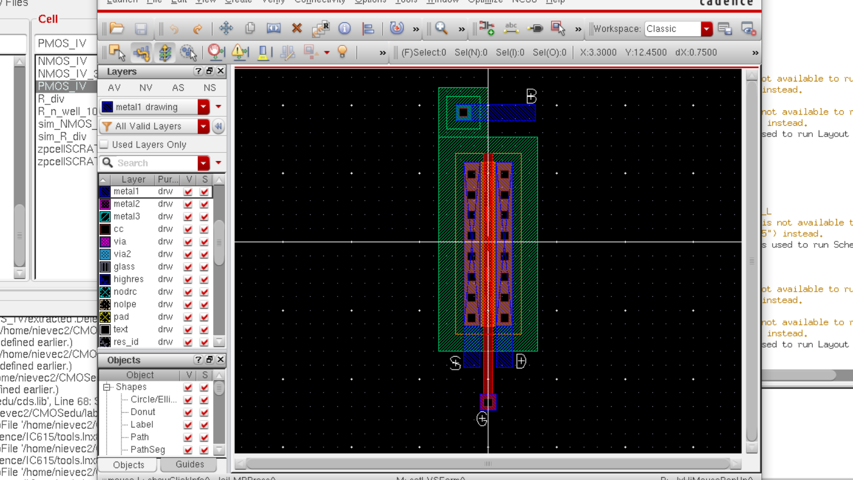Viewport: 853px width, 480px height.
Task: Expand the All Valid Layers filter dropdown
Action: [x=203, y=126]
